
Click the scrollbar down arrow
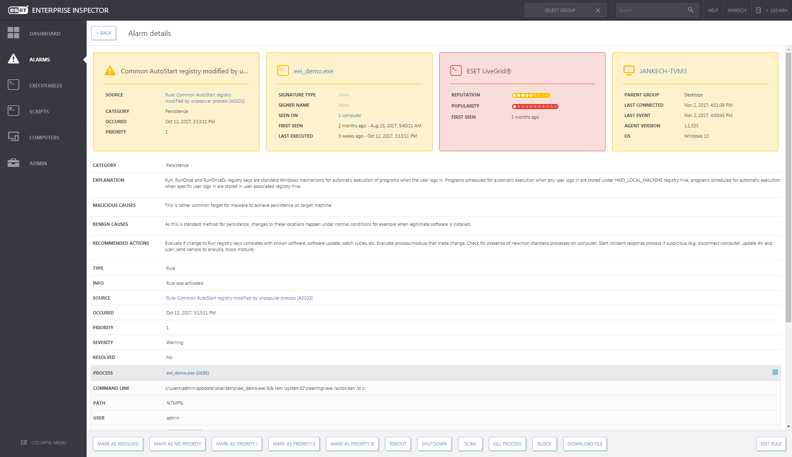point(788,427)
